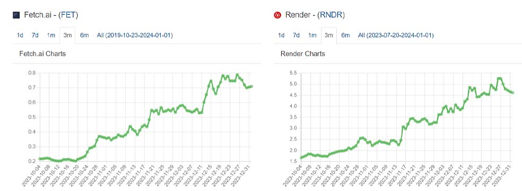Select 1m tab on Fetch.ai chart
The image size is (522, 191).
[x=50, y=35]
